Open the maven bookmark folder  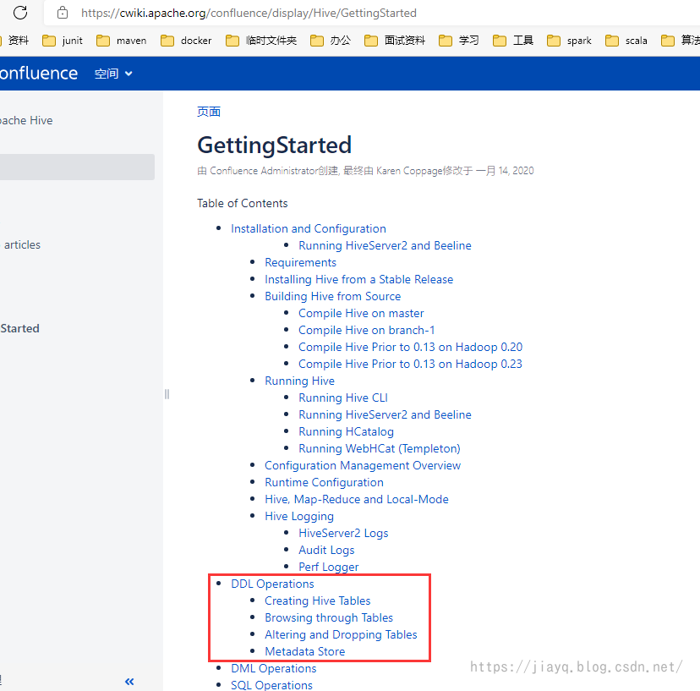click(x=122, y=41)
